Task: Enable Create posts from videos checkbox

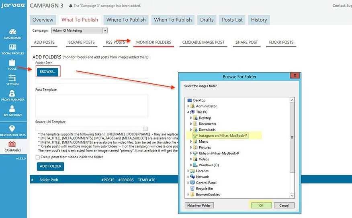Action: [x=37, y=157]
